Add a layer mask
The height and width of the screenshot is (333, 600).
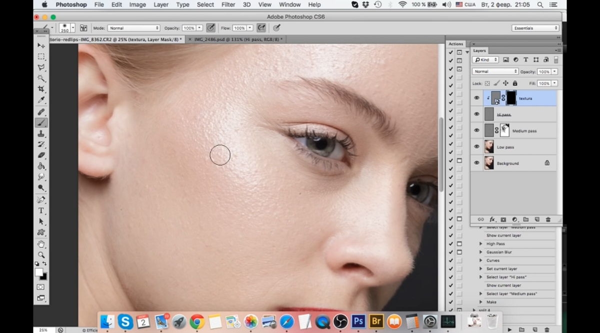(x=503, y=219)
